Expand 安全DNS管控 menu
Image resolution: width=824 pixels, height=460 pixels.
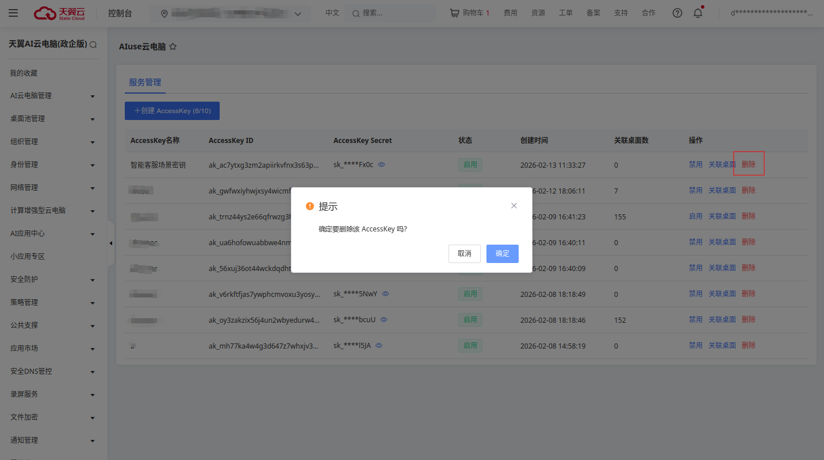click(x=93, y=372)
